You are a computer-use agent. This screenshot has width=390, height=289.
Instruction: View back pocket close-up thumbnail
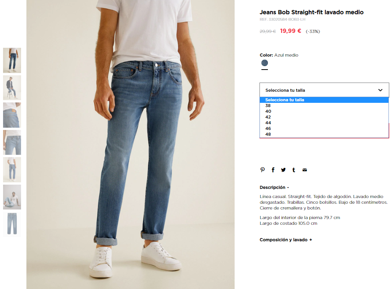[12, 115]
